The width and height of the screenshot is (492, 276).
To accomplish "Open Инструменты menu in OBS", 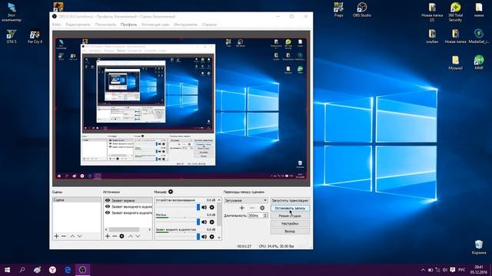I will pos(186,25).
